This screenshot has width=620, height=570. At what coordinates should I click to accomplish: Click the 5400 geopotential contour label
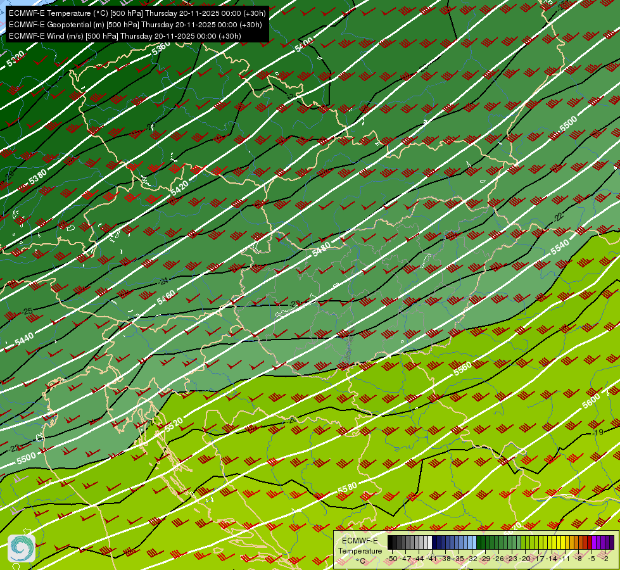304,45
